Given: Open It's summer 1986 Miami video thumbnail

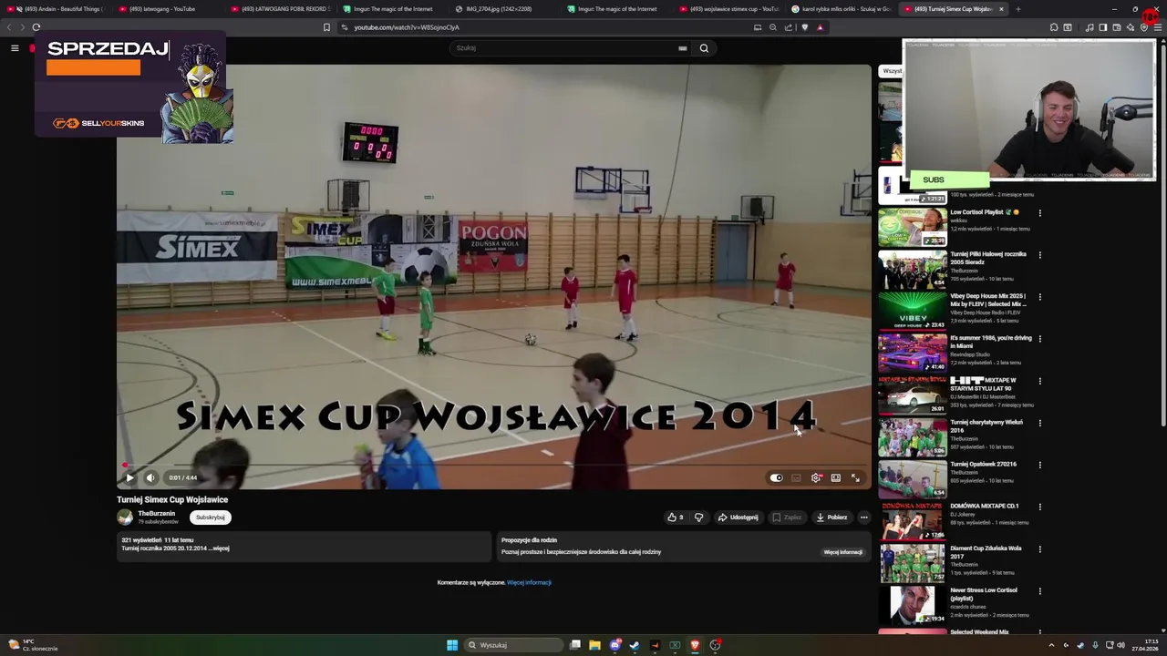Looking at the screenshot, I should [x=913, y=354].
